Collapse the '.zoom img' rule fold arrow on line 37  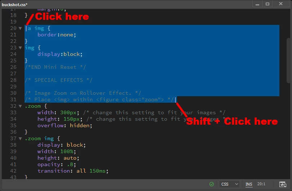coord(20,139)
